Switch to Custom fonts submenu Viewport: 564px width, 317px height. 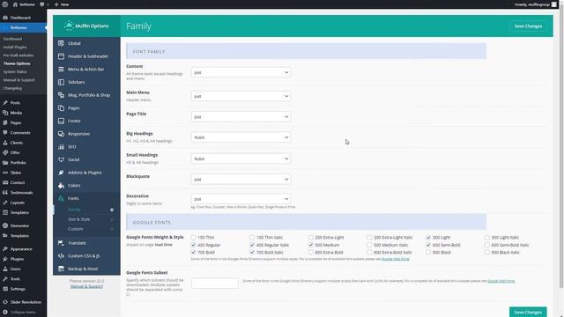coord(76,229)
